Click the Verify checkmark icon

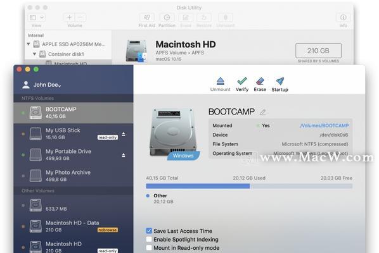point(242,81)
